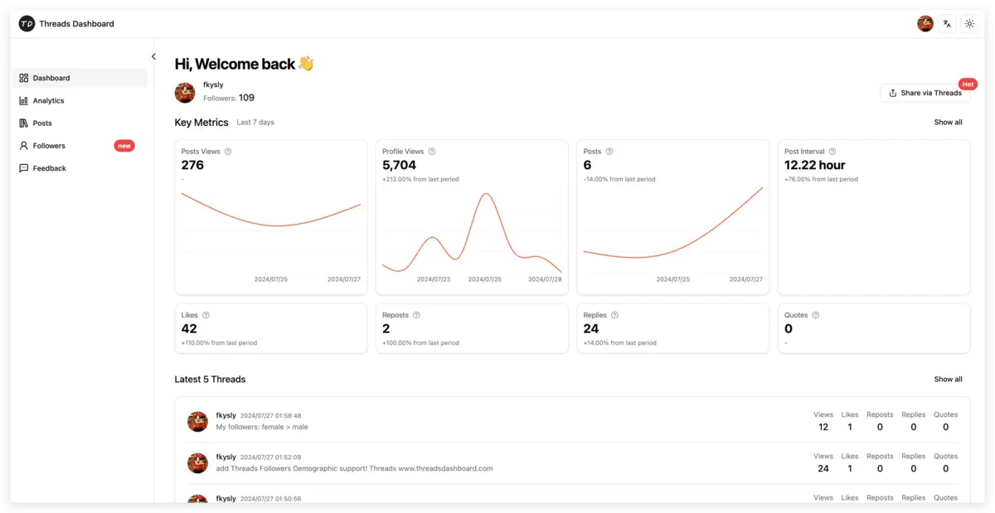Viewport: 995px width, 513px height.
Task: Click Profile Views value 5,704
Action: pos(400,165)
